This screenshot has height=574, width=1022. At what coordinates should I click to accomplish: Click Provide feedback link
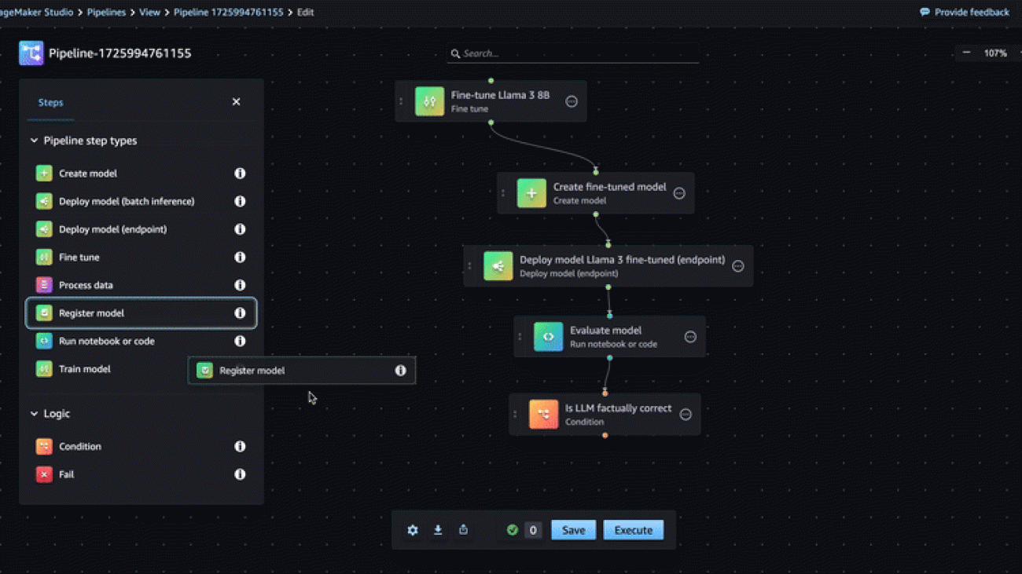click(x=965, y=13)
